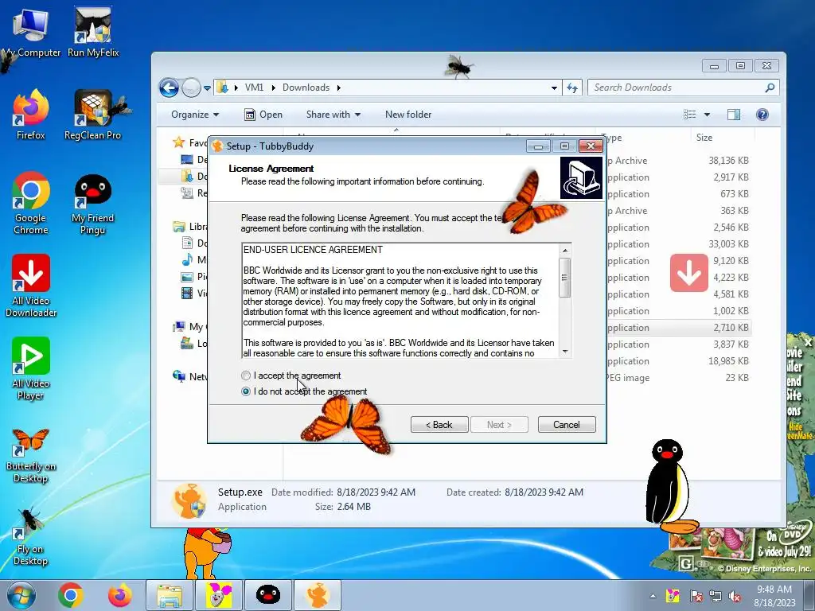The height and width of the screenshot is (611, 815).
Task: Expand the path arrow after Downloads in the address bar
Action: pos(339,88)
